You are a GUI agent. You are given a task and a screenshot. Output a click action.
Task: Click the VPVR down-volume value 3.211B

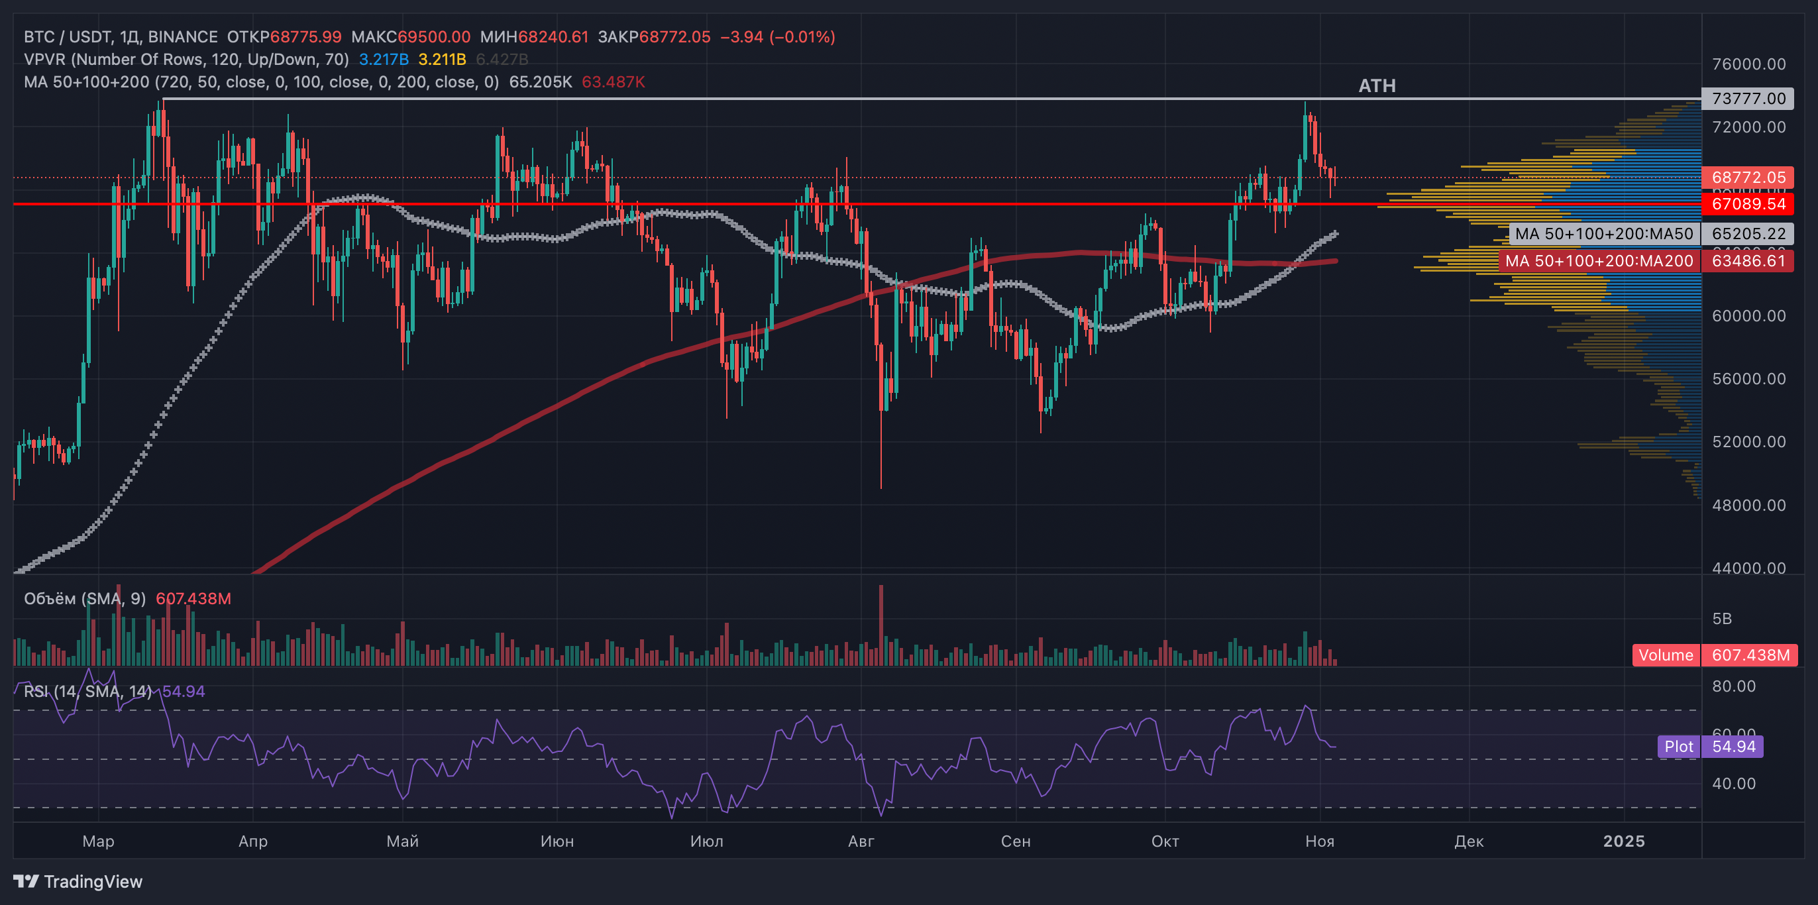[x=443, y=60]
